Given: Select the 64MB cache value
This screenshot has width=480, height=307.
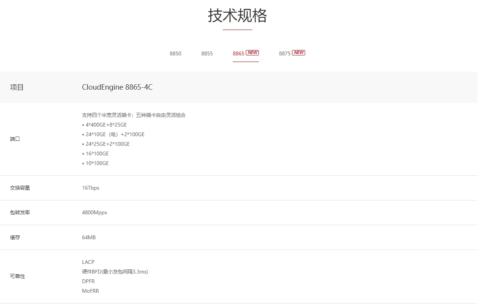Looking at the screenshot, I should click(x=89, y=238).
